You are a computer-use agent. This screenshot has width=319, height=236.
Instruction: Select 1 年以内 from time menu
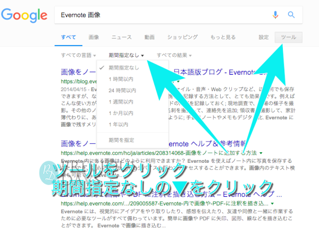point(132,125)
